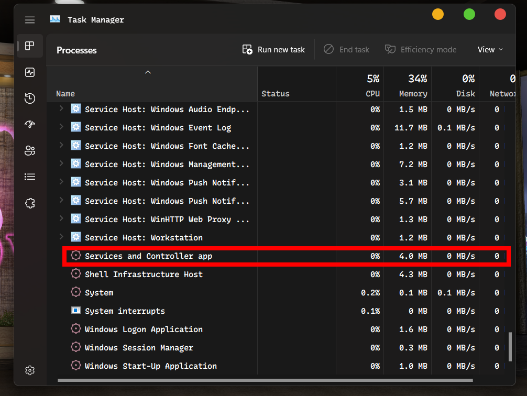Select the Windows Start-Up Application row
The height and width of the screenshot is (396, 527).
(x=281, y=366)
